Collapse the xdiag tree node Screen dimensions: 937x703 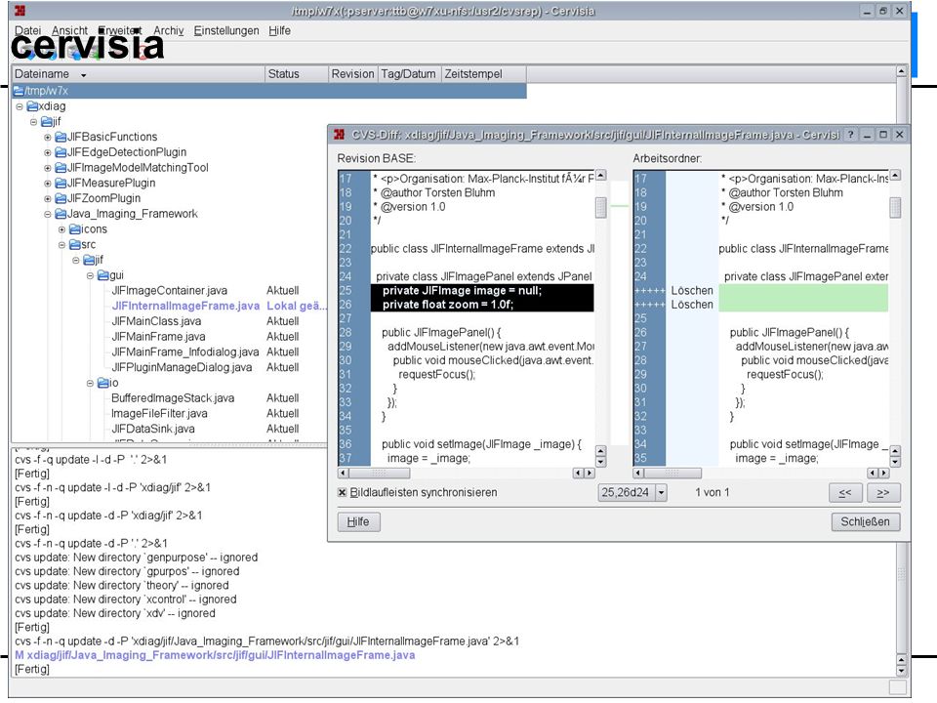click(20, 106)
